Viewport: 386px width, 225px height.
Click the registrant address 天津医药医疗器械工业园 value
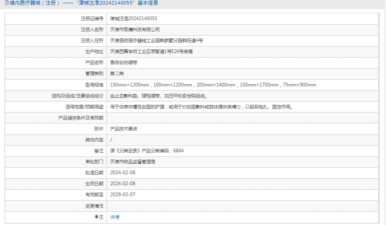156,41
